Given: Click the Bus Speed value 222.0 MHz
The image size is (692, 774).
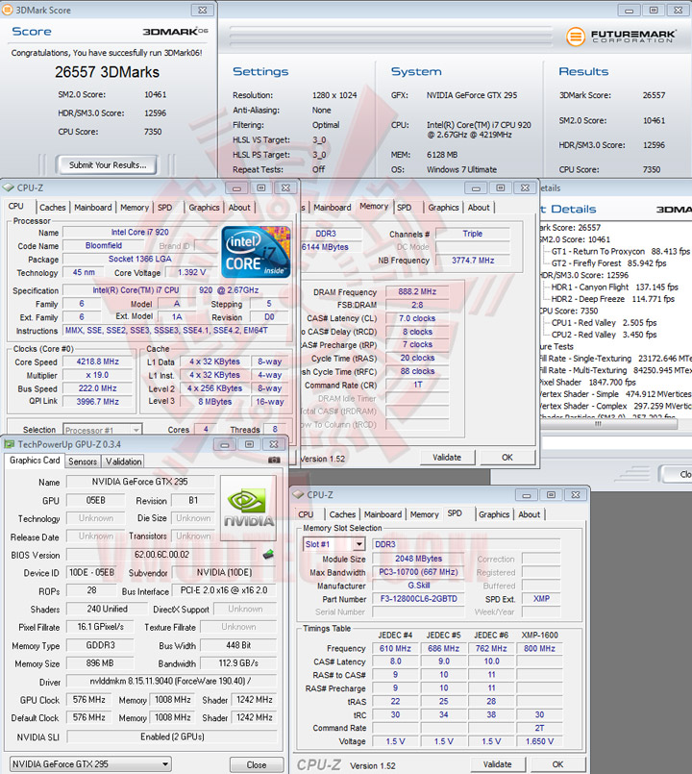Looking at the screenshot, I should click(x=98, y=388).
